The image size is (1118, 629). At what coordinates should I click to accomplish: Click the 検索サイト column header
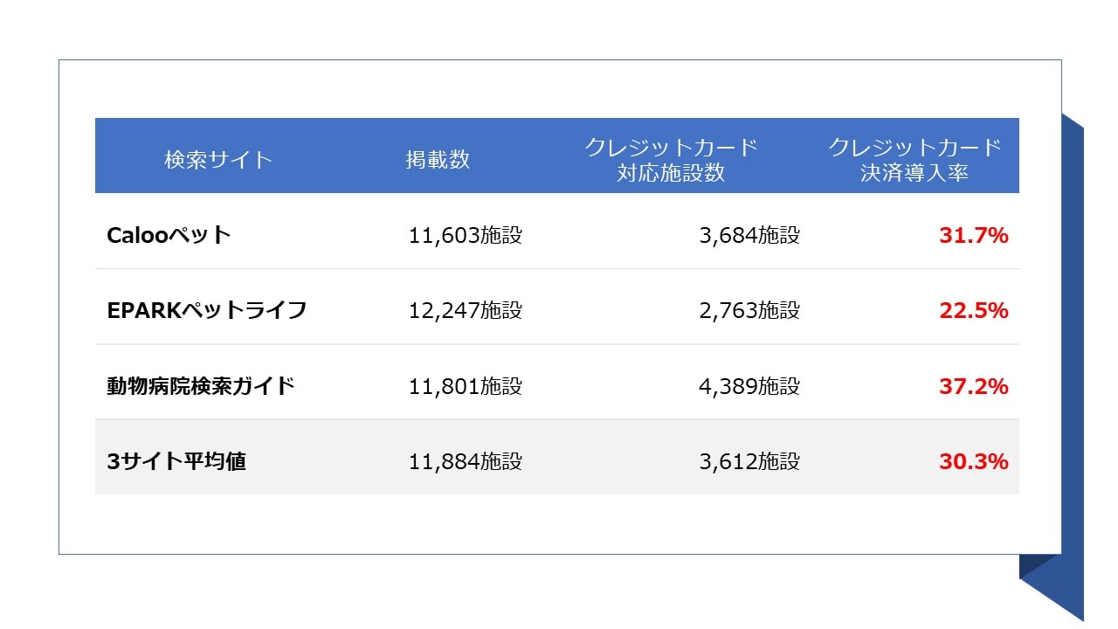218,160
